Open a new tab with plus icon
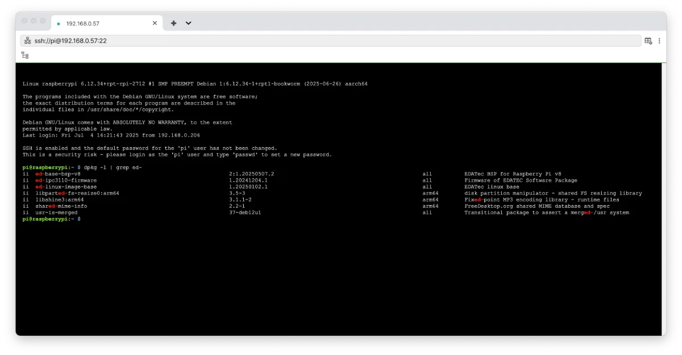The image size is (682, 355). coord(173,23)
